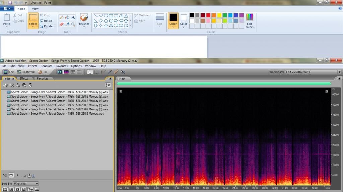Select the Text tool in Paint
Screen dimensions: 343x192
[x=73, y=17]
